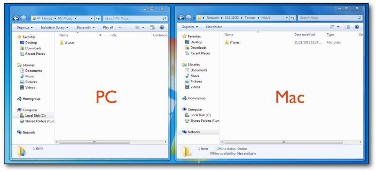Screen dimensions: 376x171
Task: Select Pictures in Mac window sidebar
Action: [194, 82]
